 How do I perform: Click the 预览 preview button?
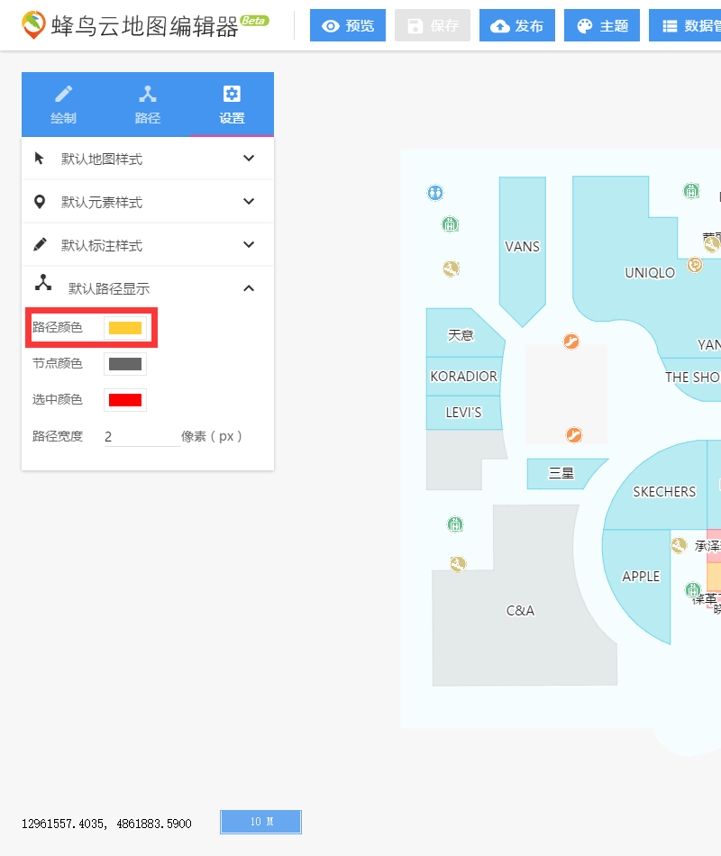coord(348,25)
